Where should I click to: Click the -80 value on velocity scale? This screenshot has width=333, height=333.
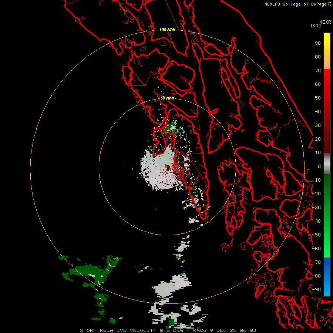pyautogui.click(x=316, y=276)
